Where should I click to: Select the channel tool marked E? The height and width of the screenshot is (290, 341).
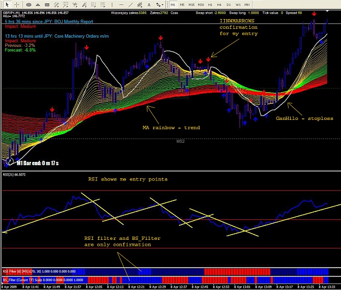coord(140,4)
